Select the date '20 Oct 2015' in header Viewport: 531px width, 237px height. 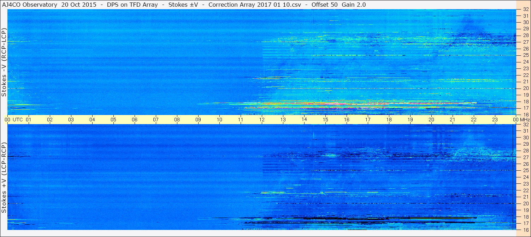pyautogui.click(x=78, y=5)
